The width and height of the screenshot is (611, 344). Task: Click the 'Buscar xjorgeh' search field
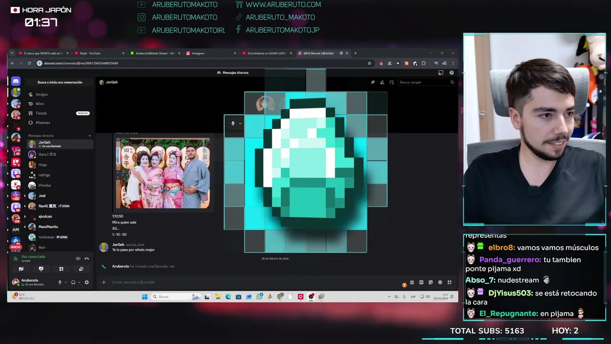tap(426, 82)
